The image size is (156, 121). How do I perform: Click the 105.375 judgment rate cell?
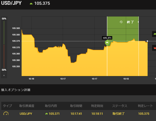coord(144,114)
